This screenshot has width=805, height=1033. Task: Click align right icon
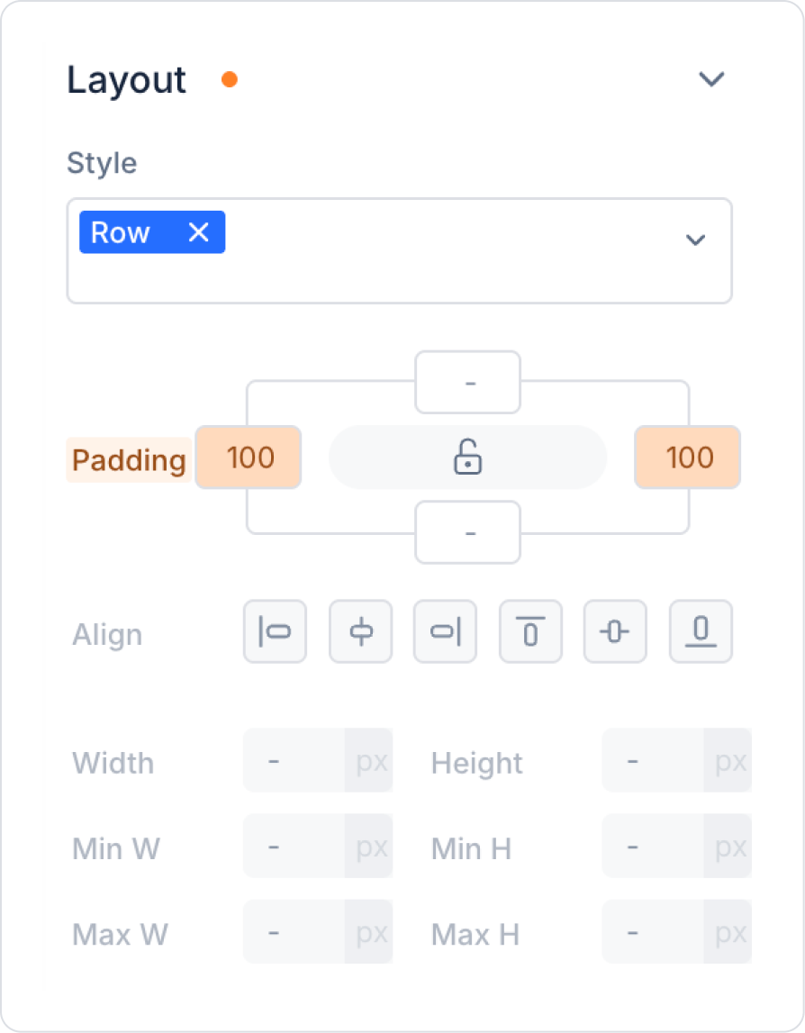(445, 632)
